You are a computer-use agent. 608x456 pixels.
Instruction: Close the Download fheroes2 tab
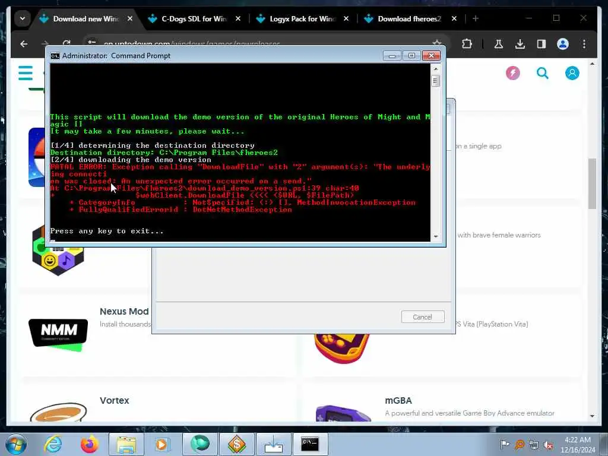tap(454, 18)
